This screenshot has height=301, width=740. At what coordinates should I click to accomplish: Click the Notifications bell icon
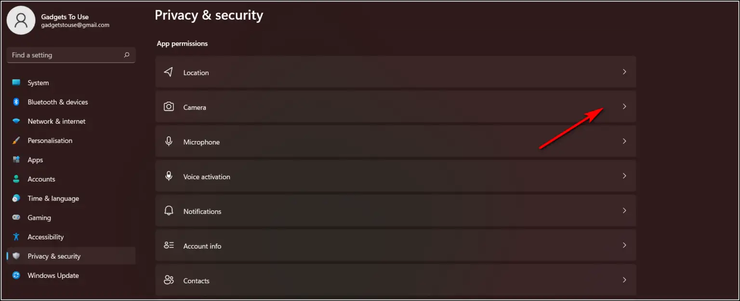point(169,211)
